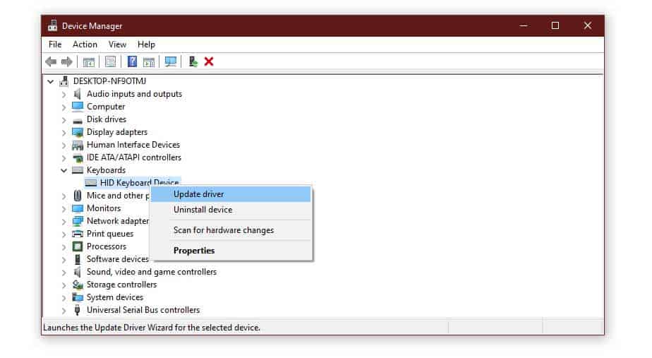This screenshot has width=652, height=358.
Task: Expand the Computer category chevron
Action: [x=64, y=107]
